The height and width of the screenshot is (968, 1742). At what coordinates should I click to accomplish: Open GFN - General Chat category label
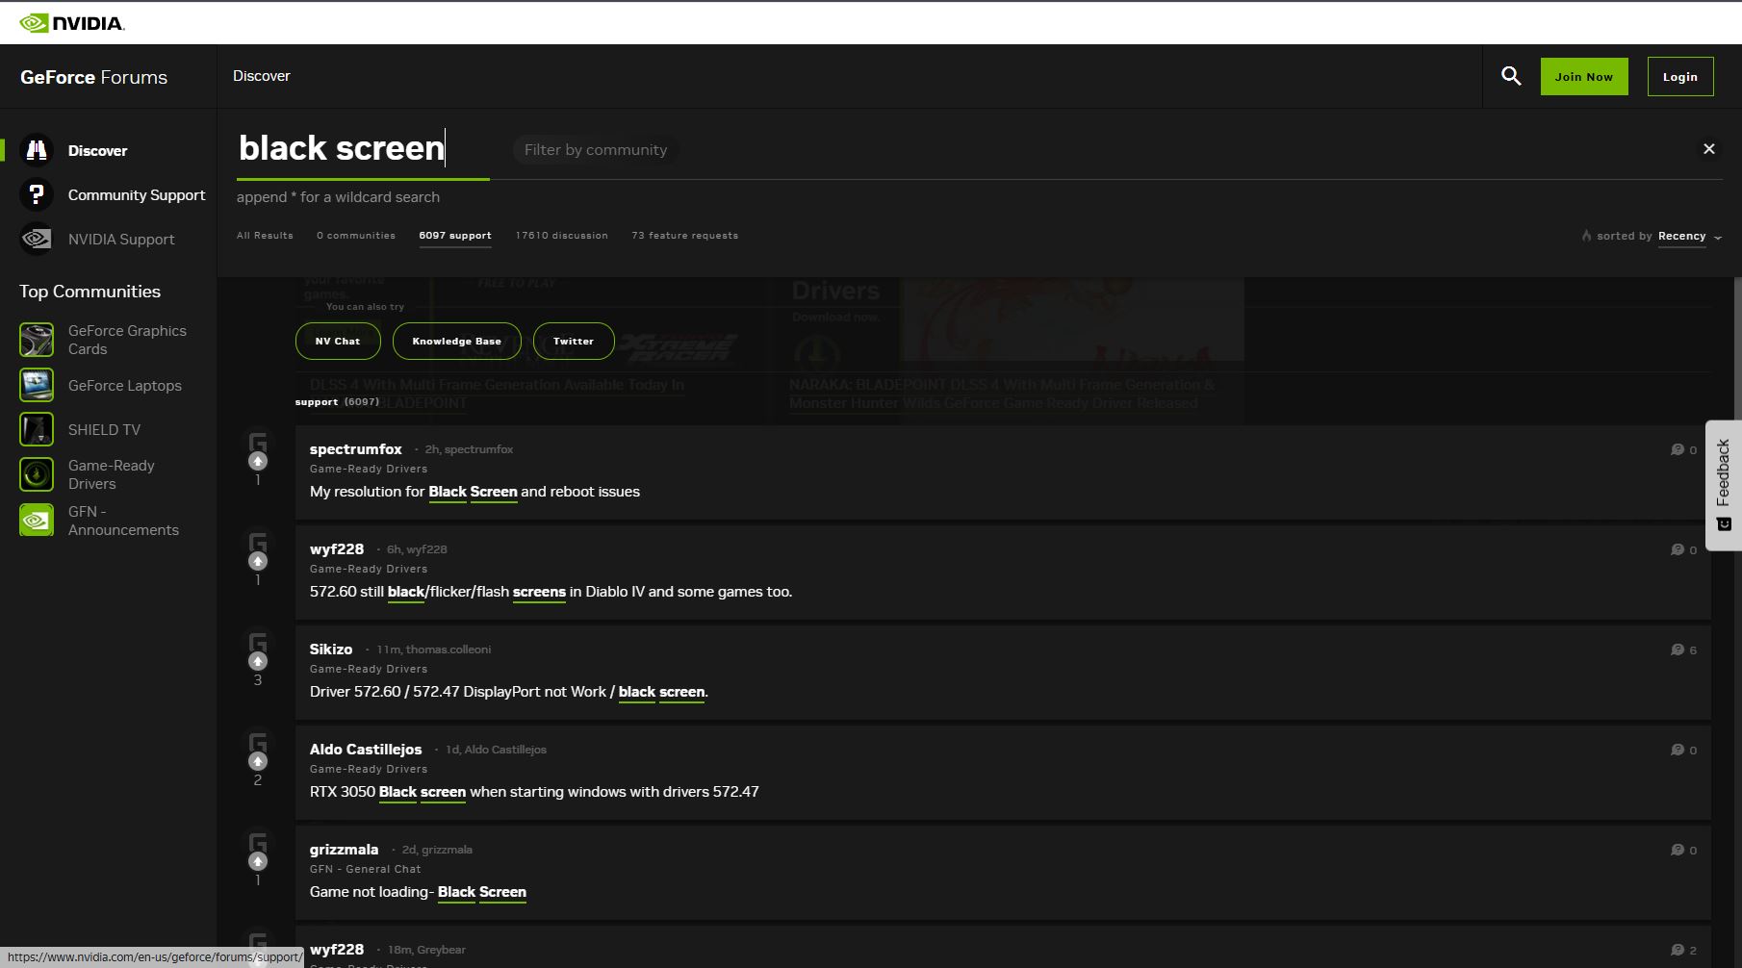(365, 869)
